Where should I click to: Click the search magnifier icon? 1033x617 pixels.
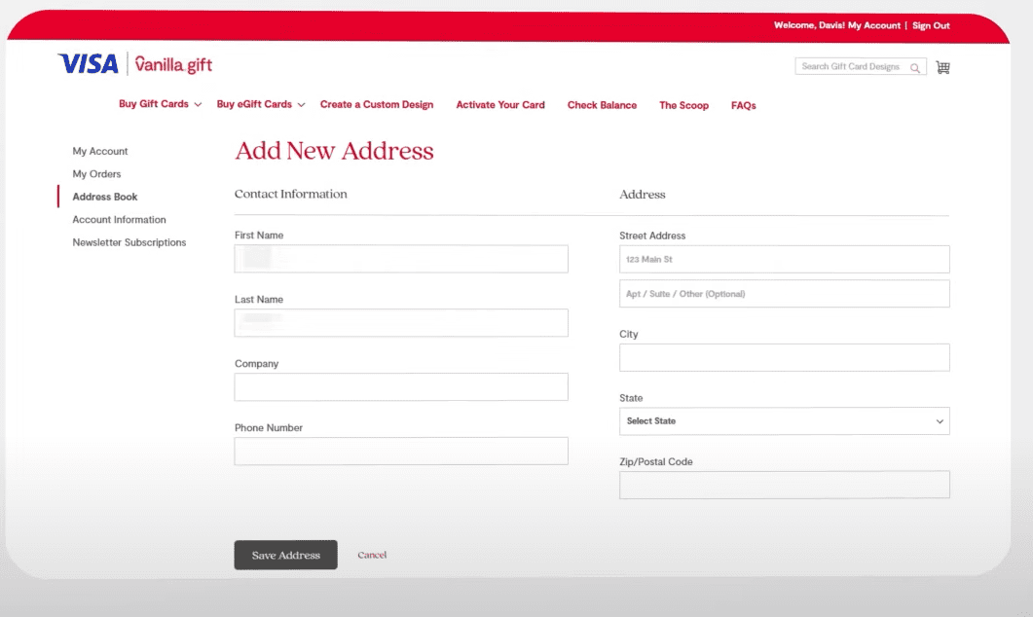[x=915, y=68]
